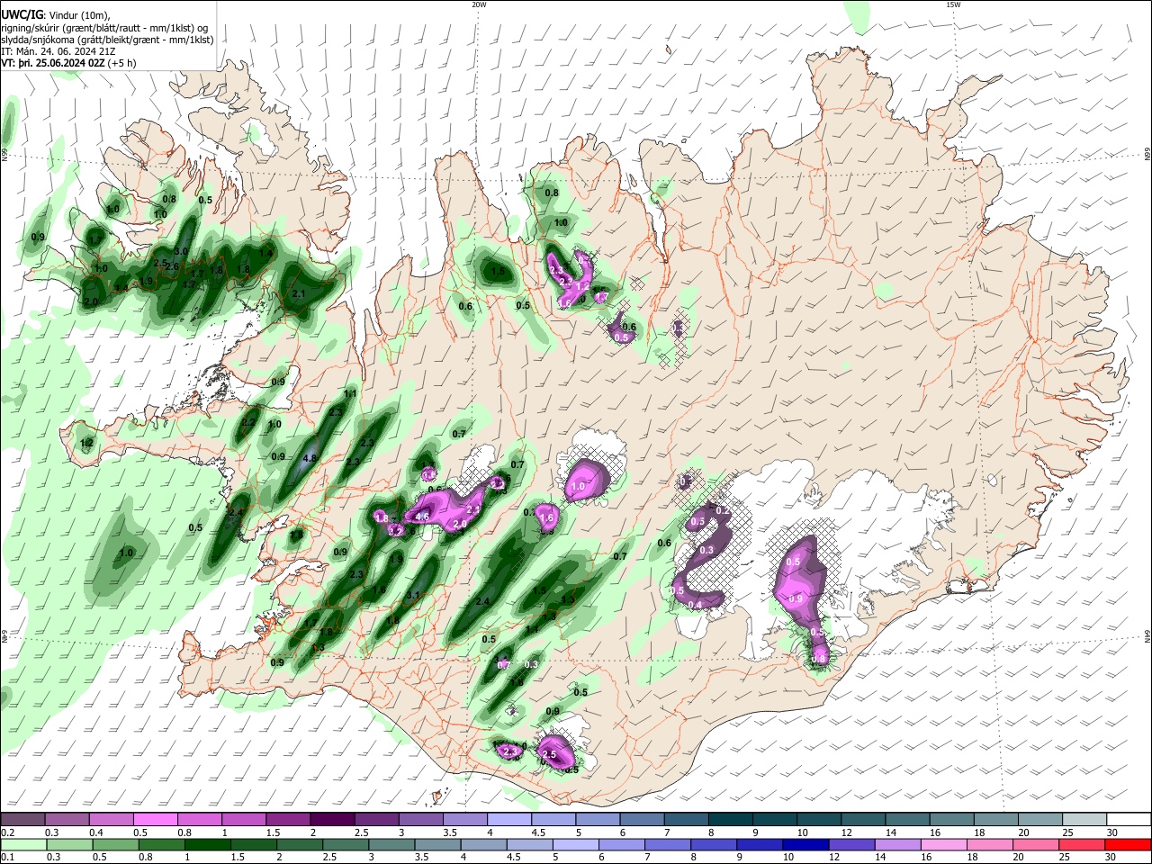1152x864 pixels.
Task: Select the lavender 4–4.5 swatch in upper scale
Action: point(508,819)
